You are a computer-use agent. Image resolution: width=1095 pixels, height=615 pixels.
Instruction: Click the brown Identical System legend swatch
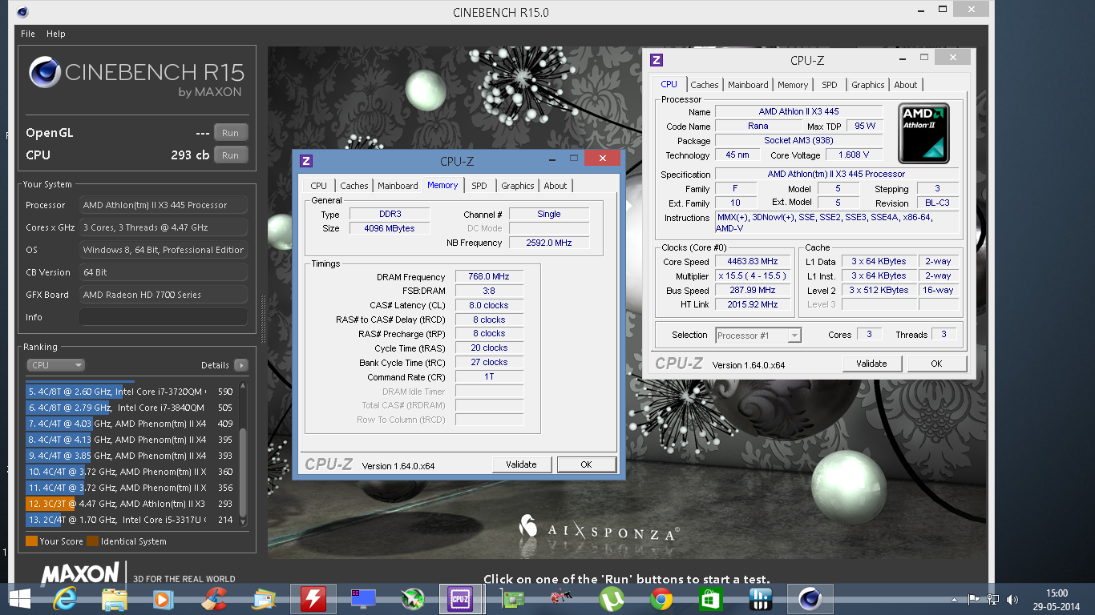pyautogui.click(x=92, y=541)
